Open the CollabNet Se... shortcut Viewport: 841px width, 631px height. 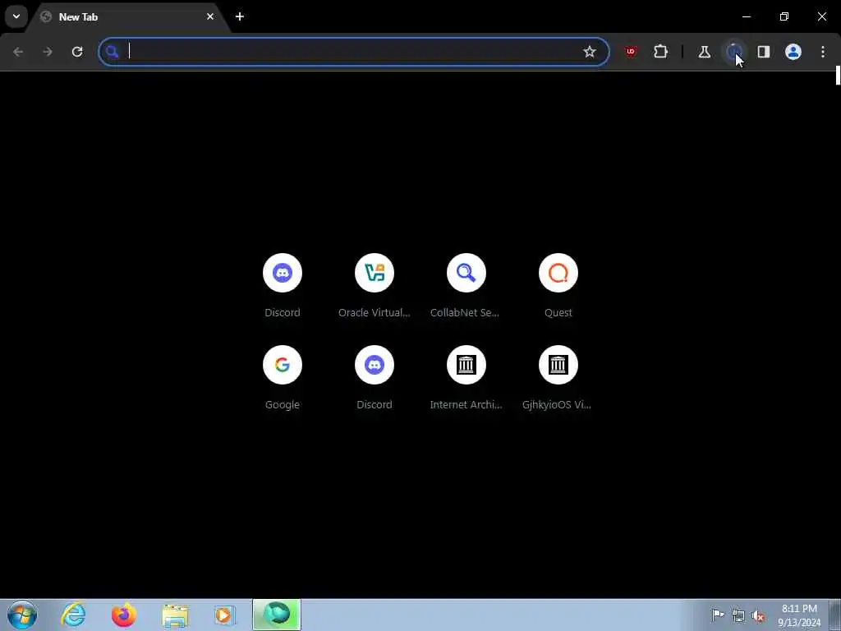pos(466,286)
